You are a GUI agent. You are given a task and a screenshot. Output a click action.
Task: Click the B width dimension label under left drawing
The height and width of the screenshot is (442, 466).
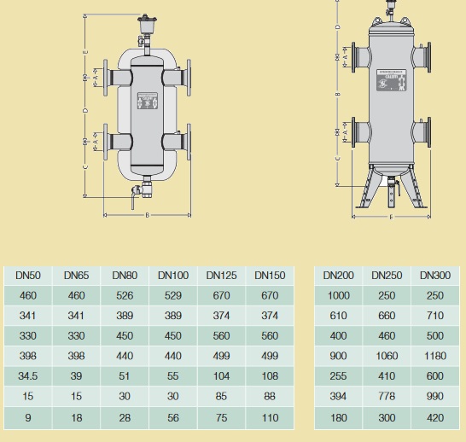click(147, 215)
